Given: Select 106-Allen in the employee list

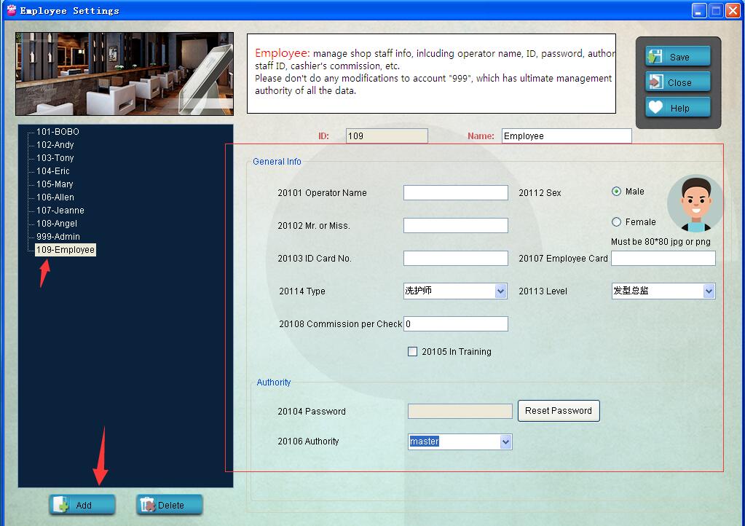Looking at the screenshot, I should 55,197.
